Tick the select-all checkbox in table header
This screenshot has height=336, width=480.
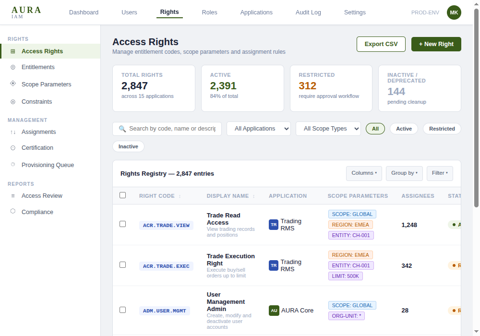pyautogui.click(x=122, y=195)
